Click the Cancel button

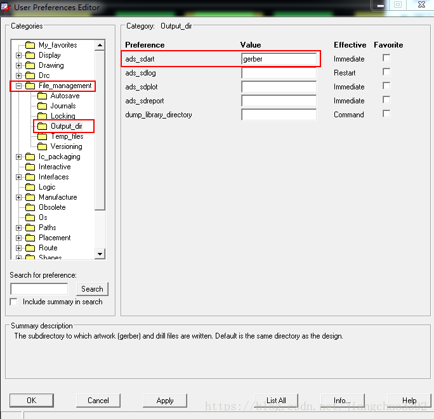(x=98, y=401)
